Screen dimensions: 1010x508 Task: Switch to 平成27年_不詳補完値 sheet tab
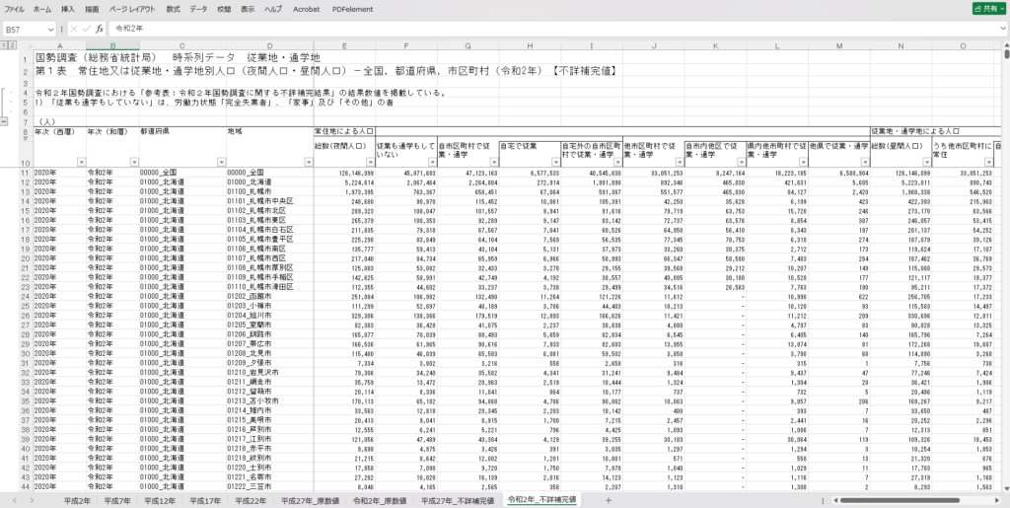[x=458, y=500]
